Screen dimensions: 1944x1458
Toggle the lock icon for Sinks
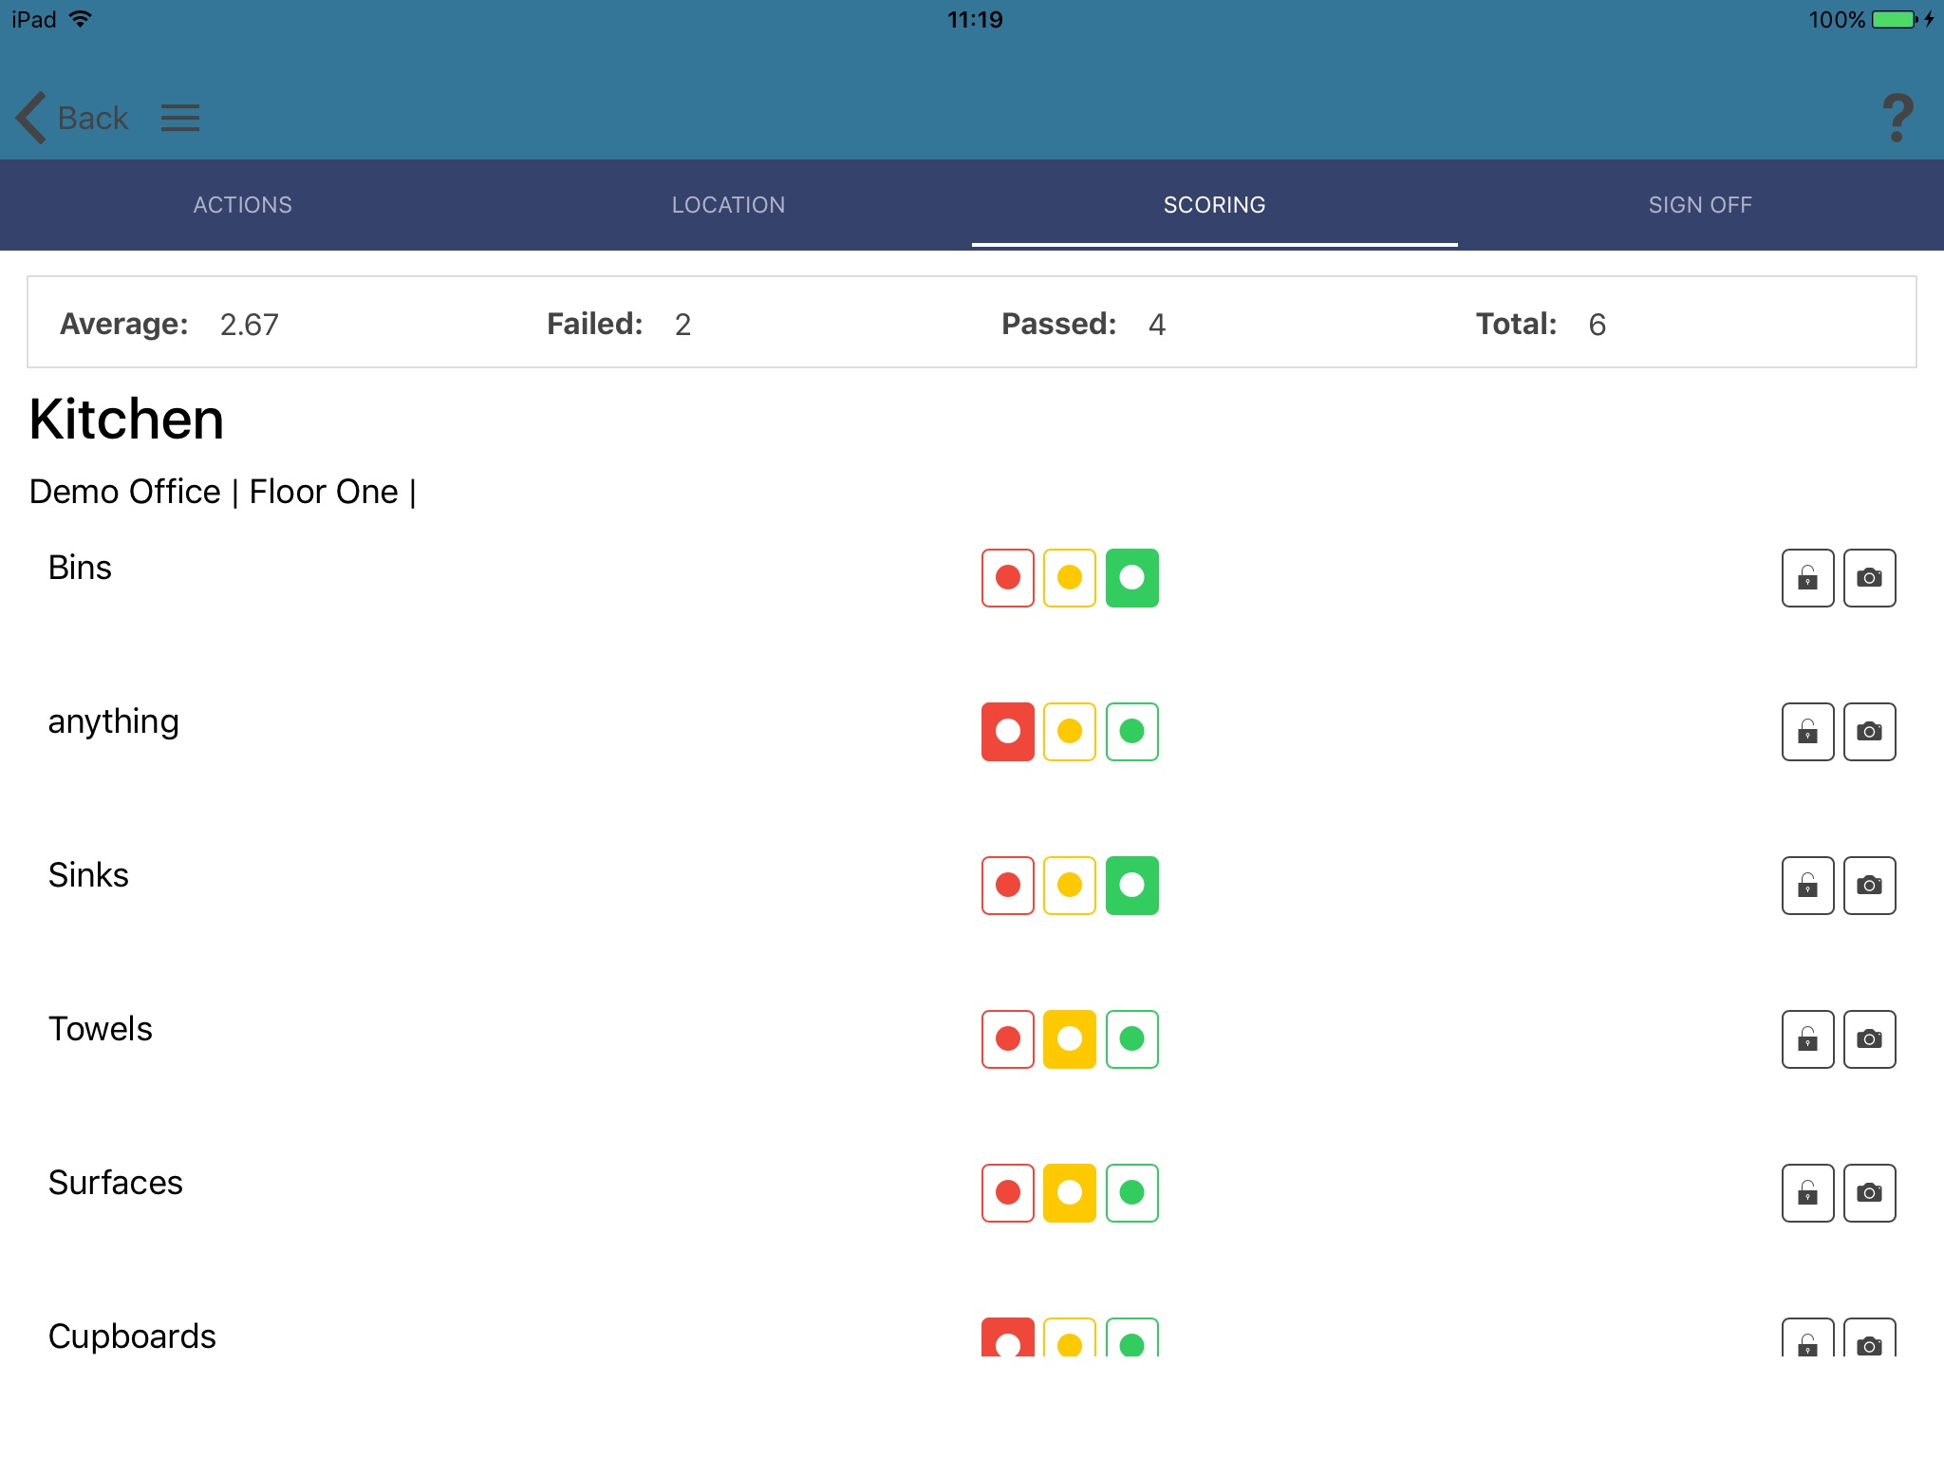1808,886
